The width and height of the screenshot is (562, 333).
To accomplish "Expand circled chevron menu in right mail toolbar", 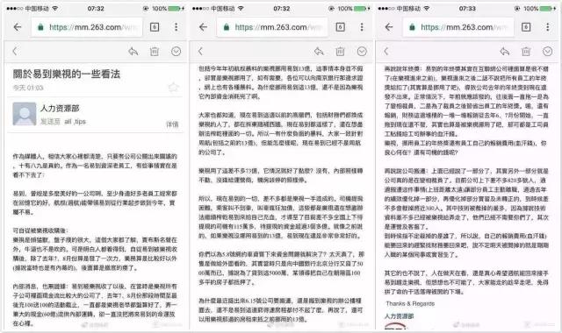I will coord(547,52).
